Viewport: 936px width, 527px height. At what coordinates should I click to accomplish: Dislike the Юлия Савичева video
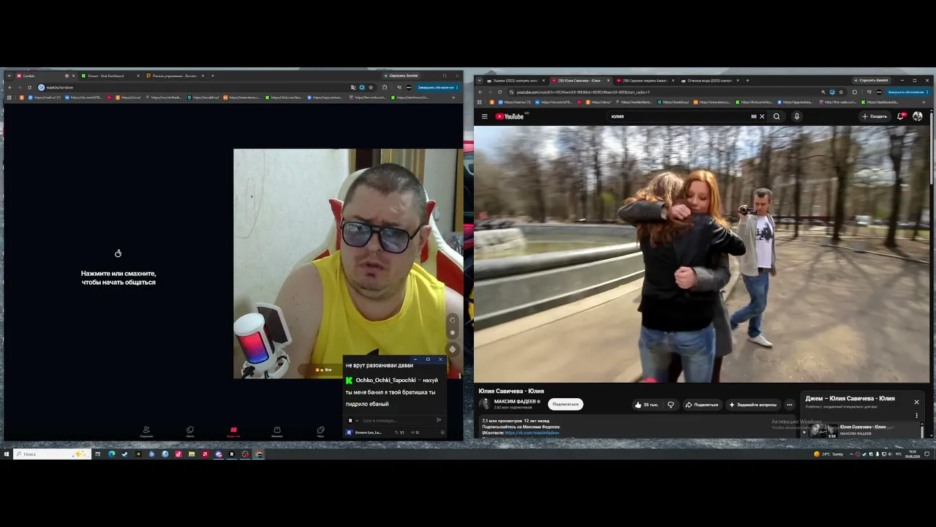(671, 405)
